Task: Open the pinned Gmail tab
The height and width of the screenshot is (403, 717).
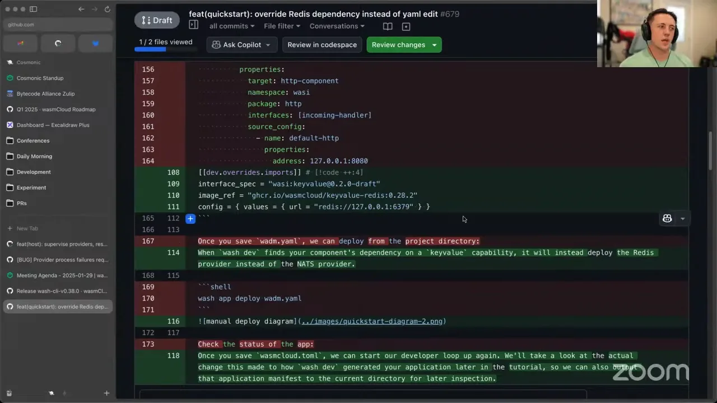Action: click(21, 43)
